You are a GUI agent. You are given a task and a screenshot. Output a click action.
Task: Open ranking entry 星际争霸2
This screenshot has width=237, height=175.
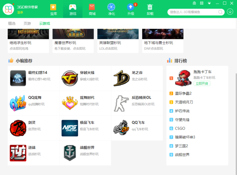point(183,93)
